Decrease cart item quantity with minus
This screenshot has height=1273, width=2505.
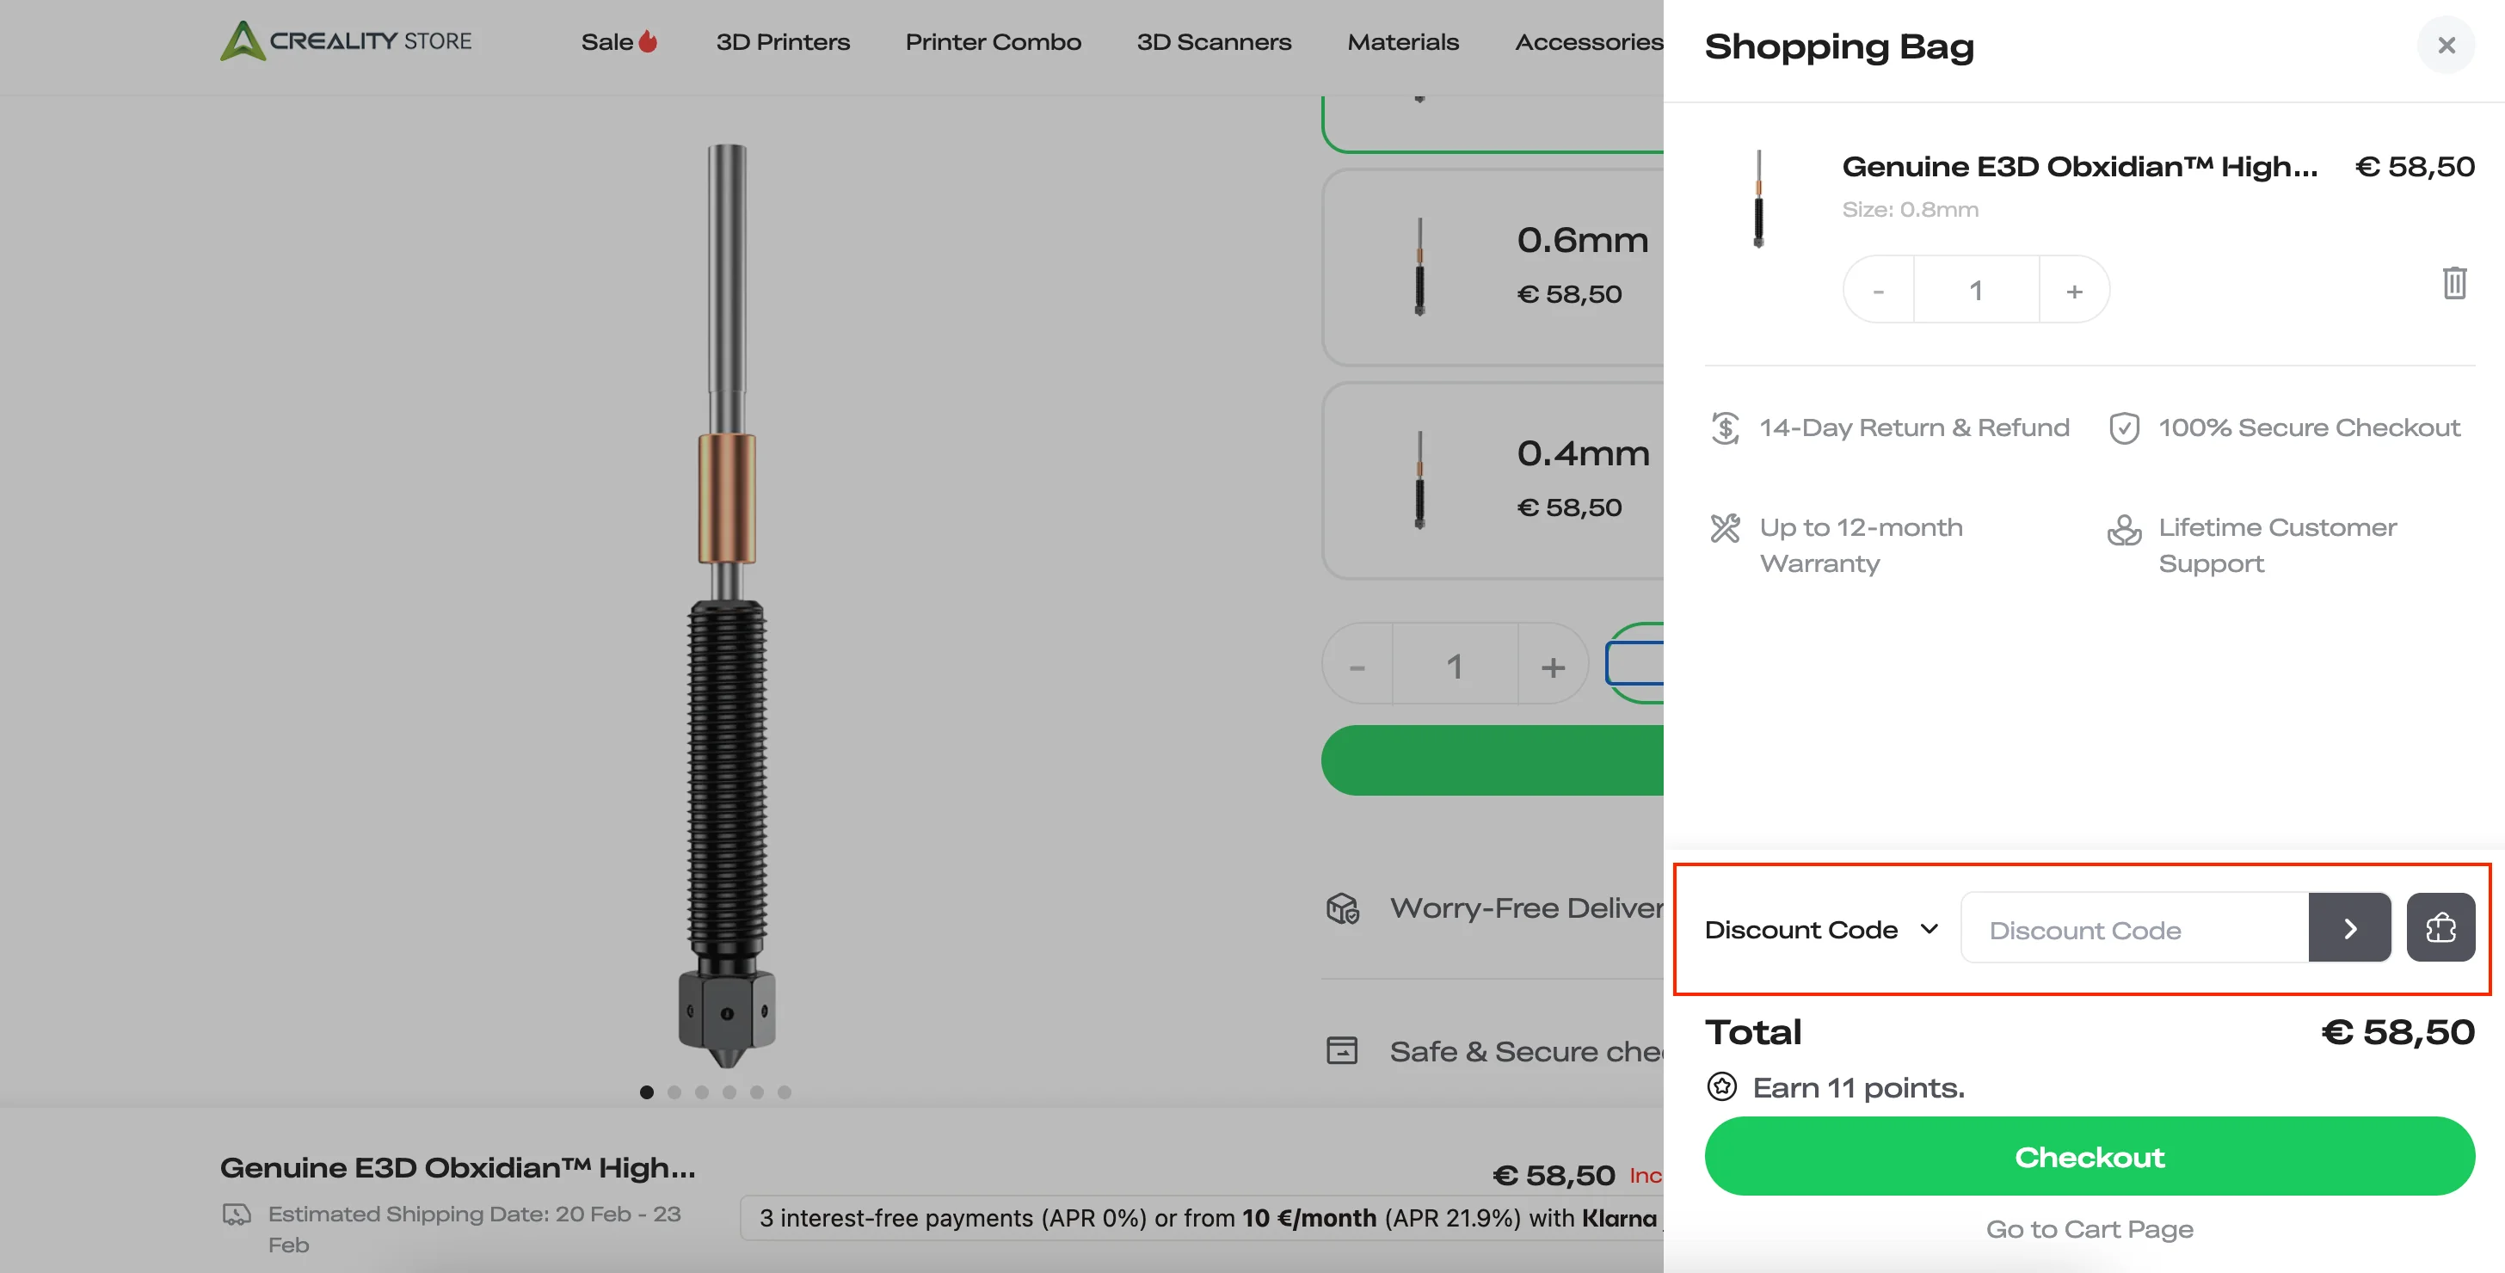(x=1878, y=291)
